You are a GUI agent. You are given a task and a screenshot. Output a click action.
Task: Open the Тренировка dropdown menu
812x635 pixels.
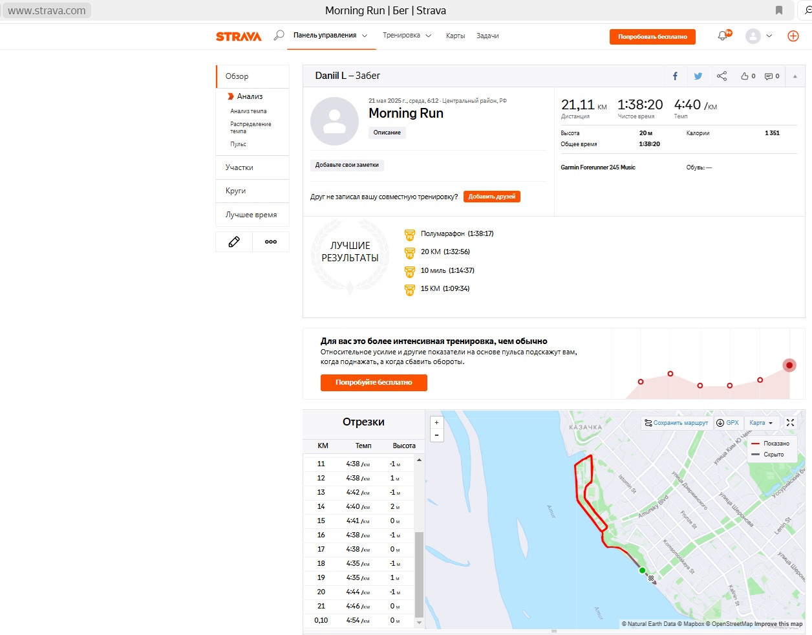click(407, 36)
